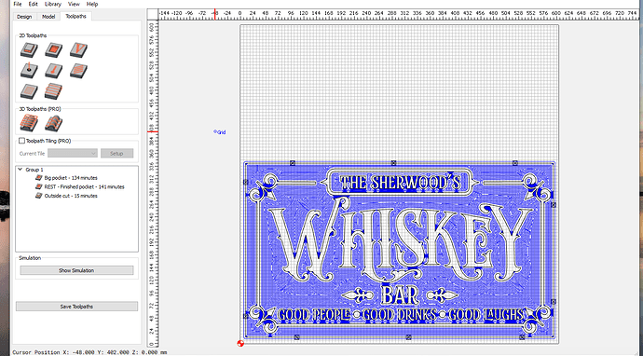Viewport: 643px width, 356px height.
Task: Click the Setup button for tiling
Action: tap(116, 154)
